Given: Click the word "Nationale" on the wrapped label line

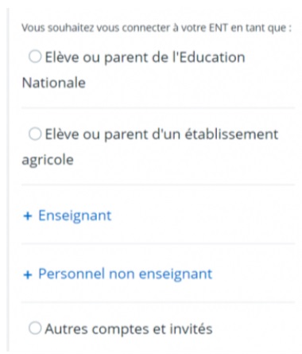Looking at the screenshot, I should pyautogui.click(x=54, y=83).
